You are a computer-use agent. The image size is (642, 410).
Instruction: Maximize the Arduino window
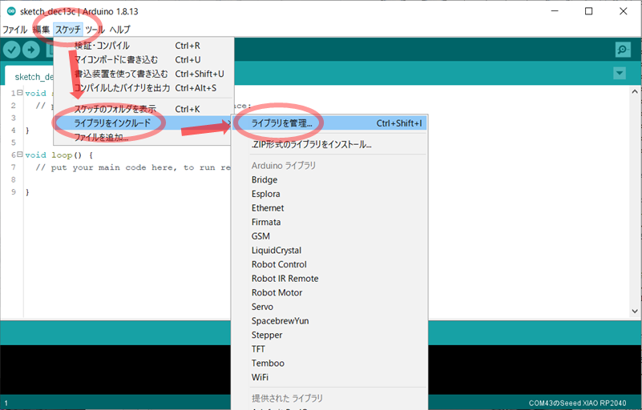(589, 11)
